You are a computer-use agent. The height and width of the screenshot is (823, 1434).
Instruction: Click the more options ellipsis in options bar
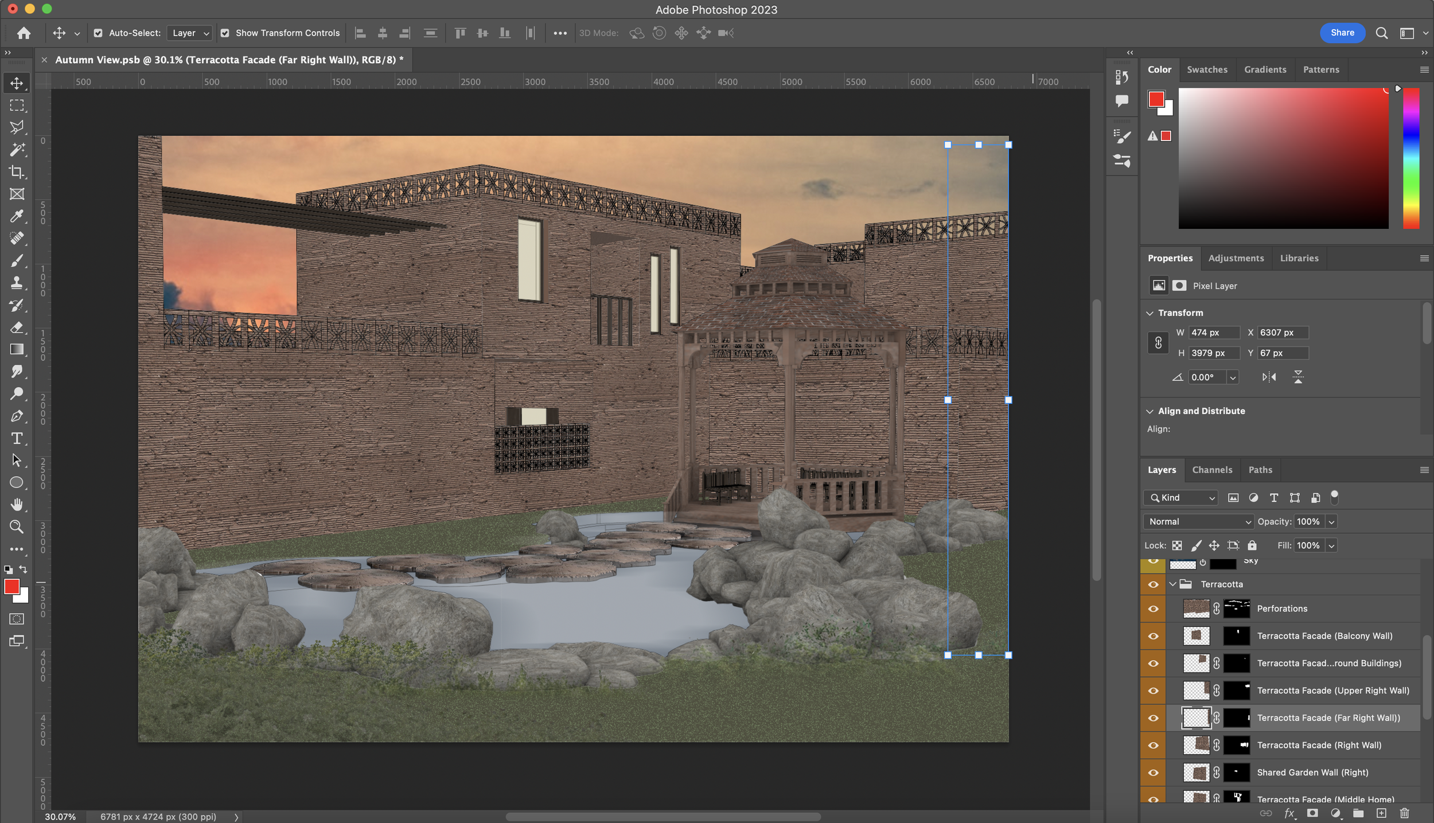tap(560, 33)
